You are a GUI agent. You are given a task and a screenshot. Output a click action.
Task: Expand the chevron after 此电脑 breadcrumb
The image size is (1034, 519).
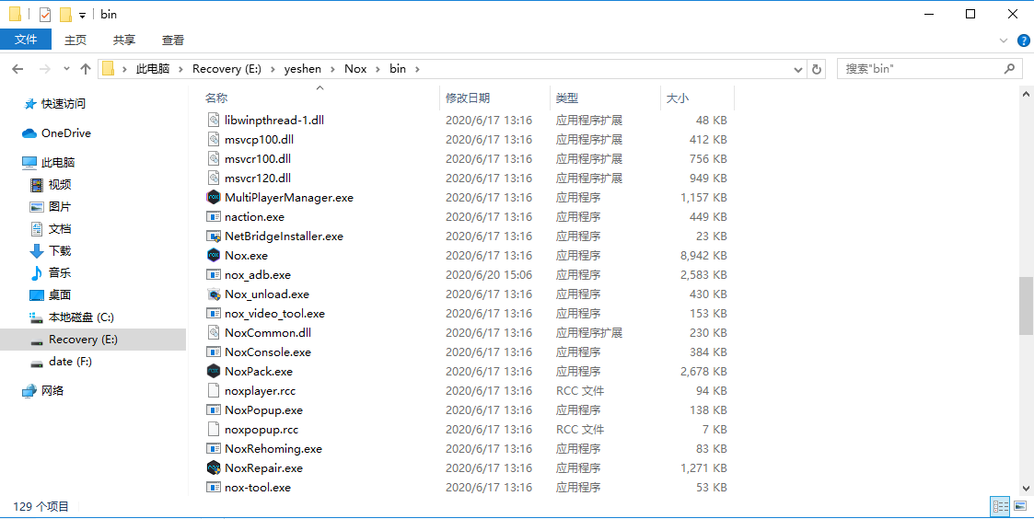click(180, 69)
